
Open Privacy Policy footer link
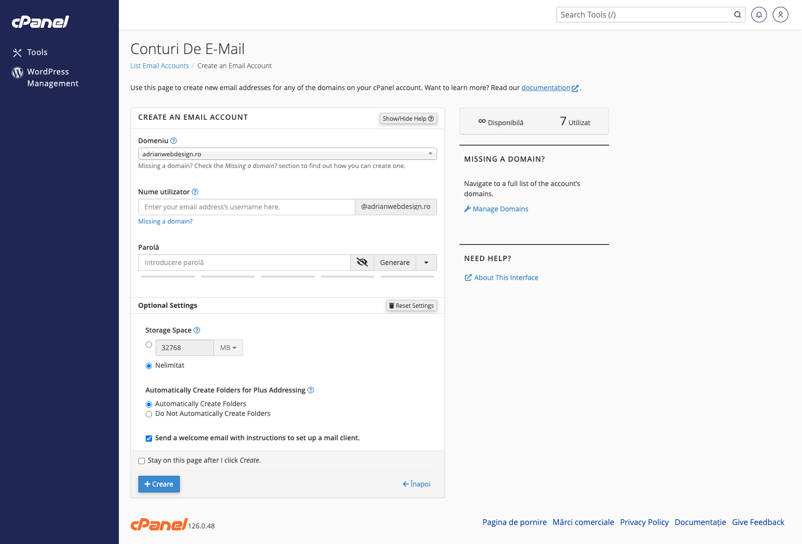tap(644, 522)
